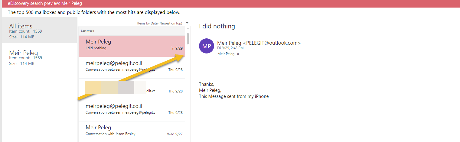Click recipient name Meir Peleg below timestamp
The height and width of the screenshot is (142, 460).
pos(226,54)
